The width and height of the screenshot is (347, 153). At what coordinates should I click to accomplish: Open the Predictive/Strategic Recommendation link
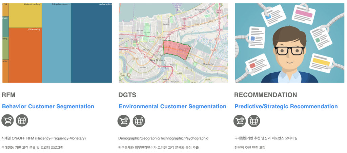(x=286, y=106)
